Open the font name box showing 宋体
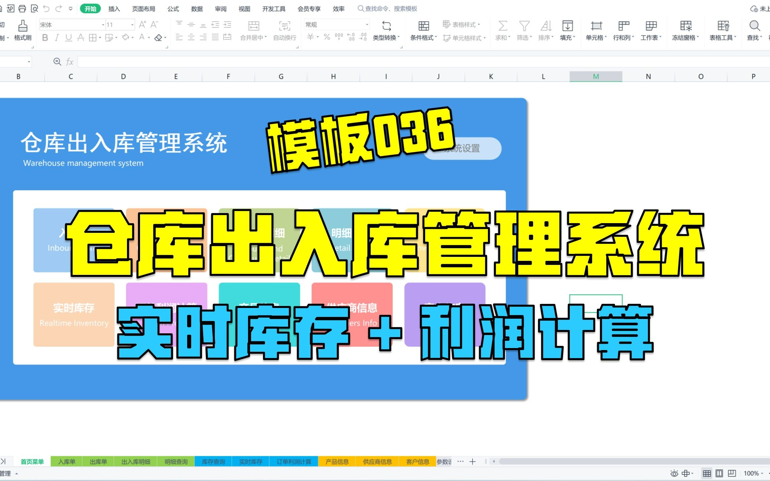Screen dimensions: 770x481 point(72,25)
